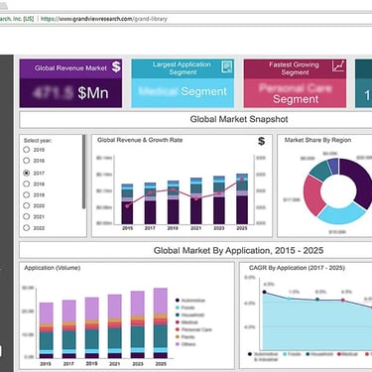Select the 2017 year radio button
This screenshot has width=372, height=372.
[27, 173]
